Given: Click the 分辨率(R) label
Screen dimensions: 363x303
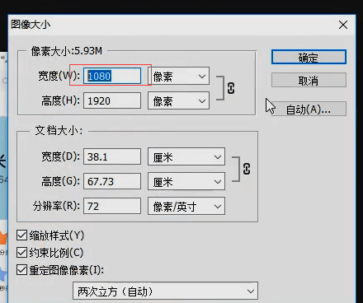Looking at the screenshot, I should tap(56, 206).
